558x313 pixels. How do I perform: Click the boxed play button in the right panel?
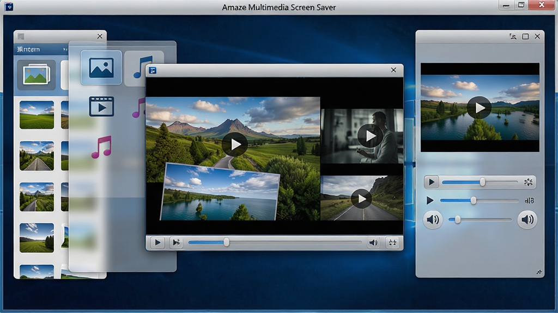[x=432, y=183]
